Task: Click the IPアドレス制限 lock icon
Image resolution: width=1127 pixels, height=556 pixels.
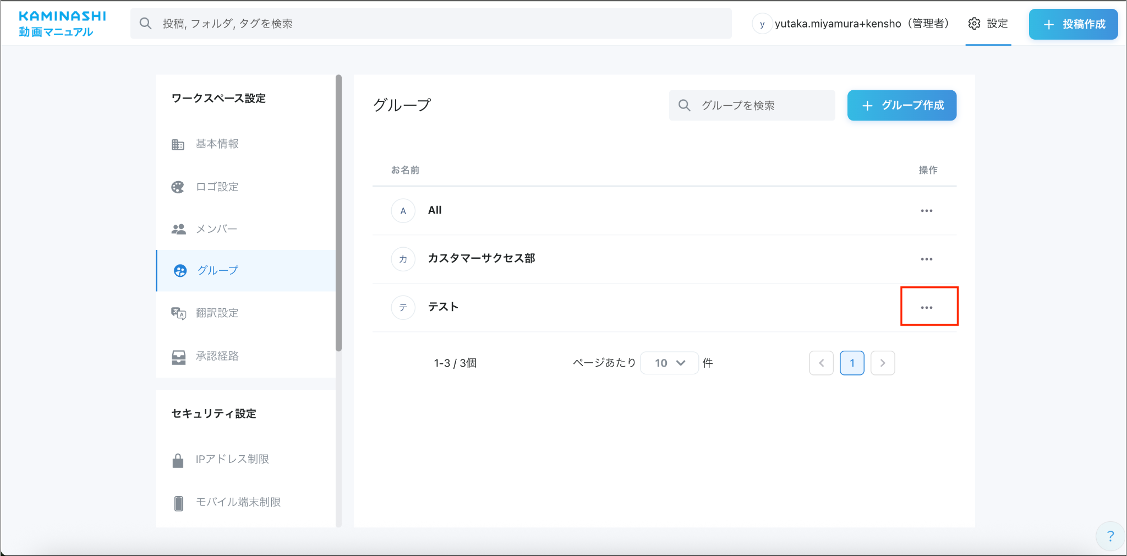Action: click(178, 460)
